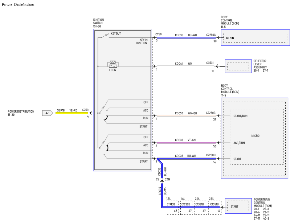Click the 'C2280H' connector label

[x=211, y=155]
